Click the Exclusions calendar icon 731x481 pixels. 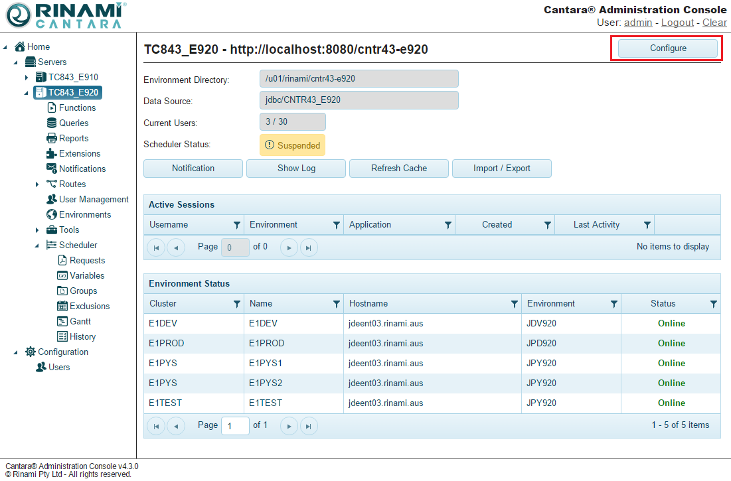click(62, 306)
